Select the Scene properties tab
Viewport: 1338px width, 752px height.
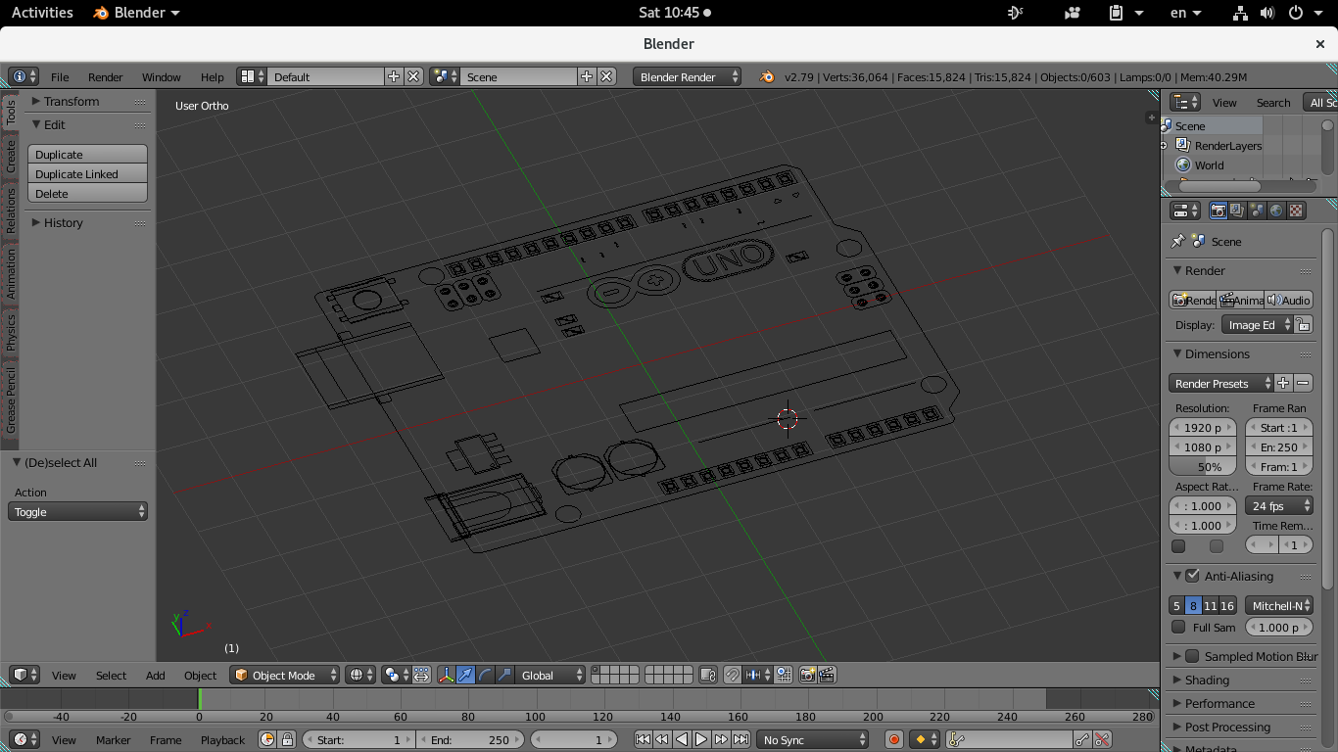click(1257, 211)
